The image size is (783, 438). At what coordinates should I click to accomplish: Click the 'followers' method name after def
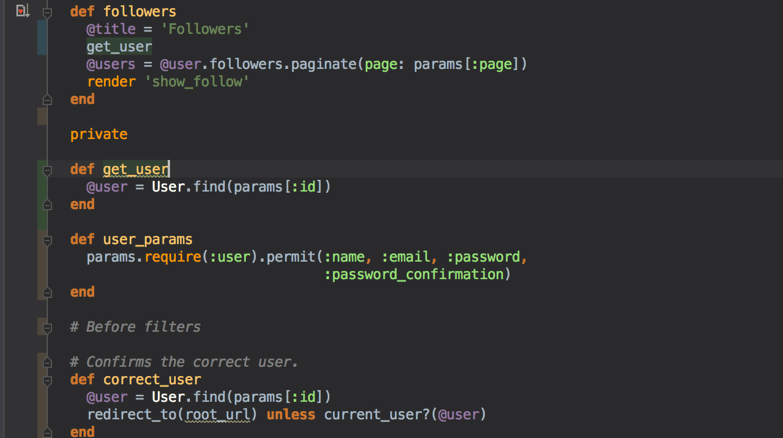(x=140, y=12)
